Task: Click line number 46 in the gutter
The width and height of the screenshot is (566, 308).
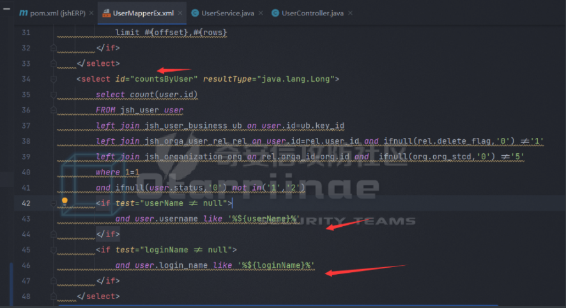Action: coord(26,265)
